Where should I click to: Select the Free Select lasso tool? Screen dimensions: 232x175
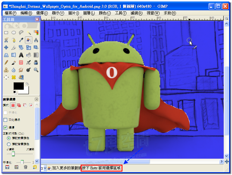(x=21, y=32)
